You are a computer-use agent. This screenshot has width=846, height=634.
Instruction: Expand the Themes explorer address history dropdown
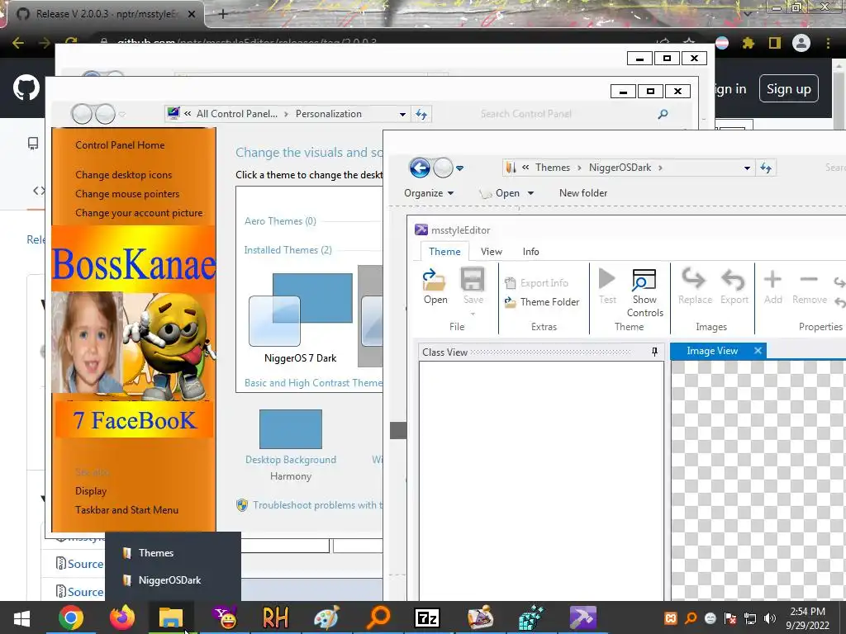[x=747, y=168]
